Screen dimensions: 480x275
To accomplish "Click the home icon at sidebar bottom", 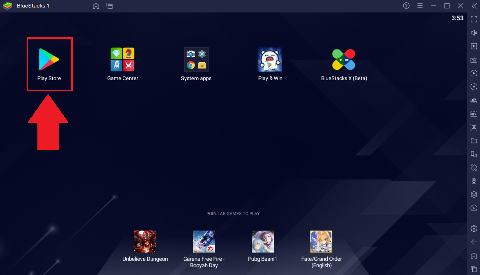I will pyautogui.click(x=474, y=255).
